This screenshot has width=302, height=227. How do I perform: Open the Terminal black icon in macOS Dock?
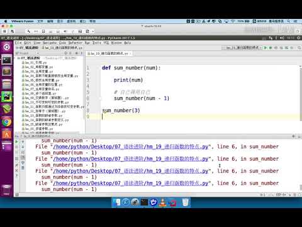[144, 202]
